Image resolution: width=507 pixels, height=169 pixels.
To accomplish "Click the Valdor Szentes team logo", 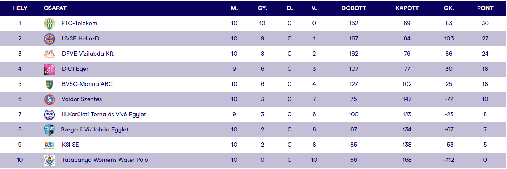I will tap(50, 99).
